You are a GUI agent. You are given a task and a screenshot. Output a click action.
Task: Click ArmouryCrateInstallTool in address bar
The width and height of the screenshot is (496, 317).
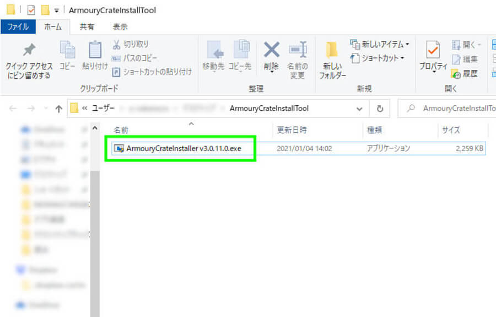(x=269, y=109)
